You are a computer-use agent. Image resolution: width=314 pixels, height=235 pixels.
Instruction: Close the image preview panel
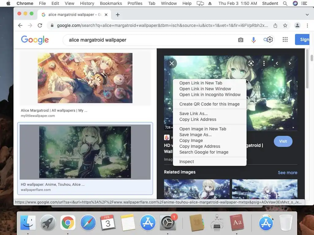coord(172,63)
